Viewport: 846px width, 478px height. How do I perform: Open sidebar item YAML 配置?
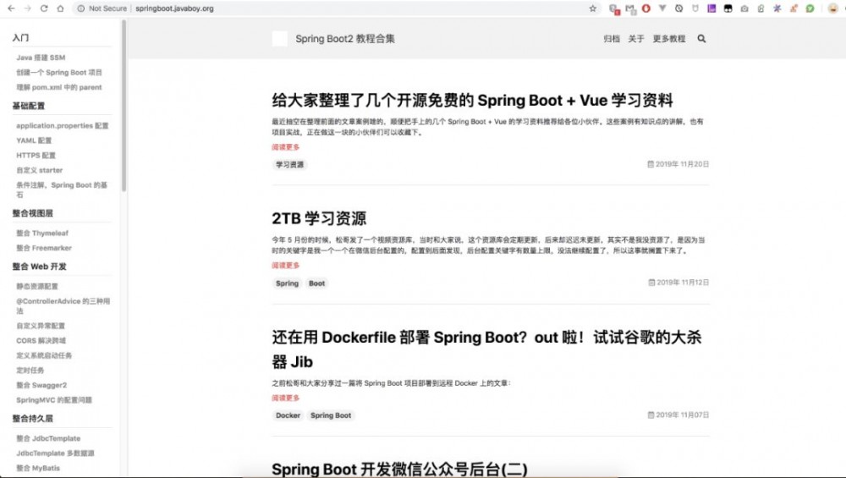[34, 140]
